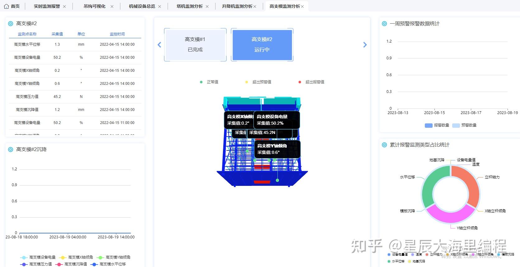Image resolution: width=520 pixels, height=267 pixels.
Task: Click the next arrow right of 高支模#2 card
Action: (365, 45)
